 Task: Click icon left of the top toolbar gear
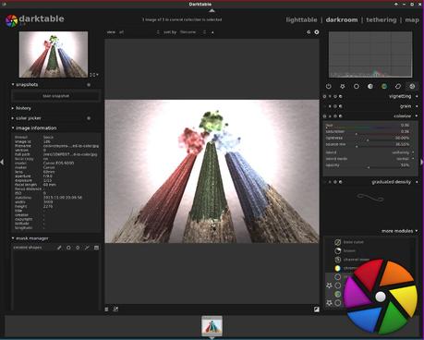309,32
